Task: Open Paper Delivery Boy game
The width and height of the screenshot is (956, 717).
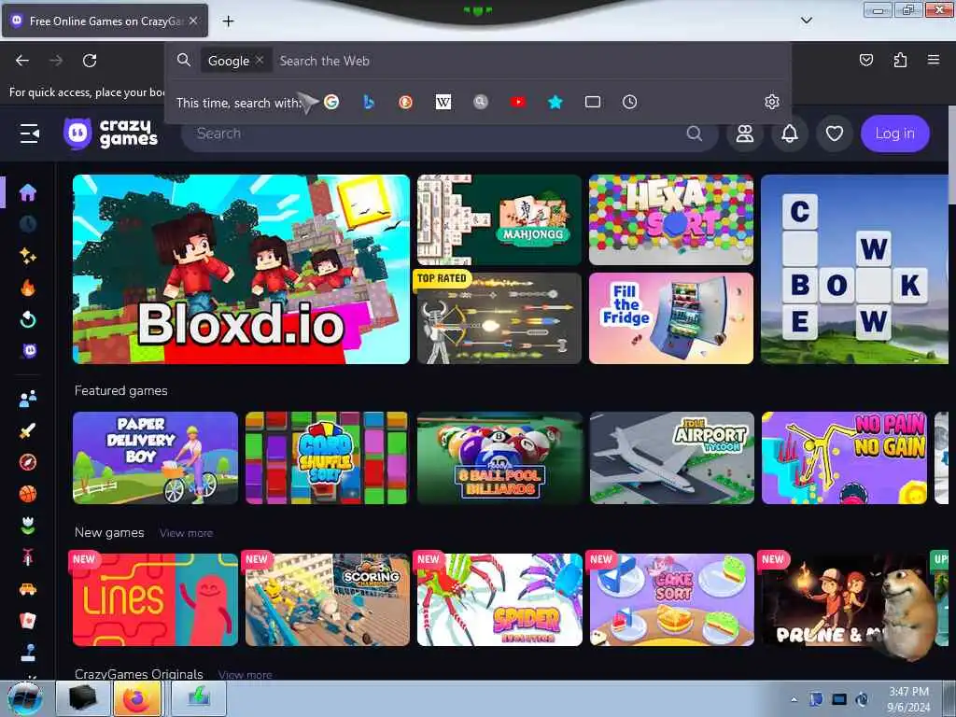Action: 156,457
